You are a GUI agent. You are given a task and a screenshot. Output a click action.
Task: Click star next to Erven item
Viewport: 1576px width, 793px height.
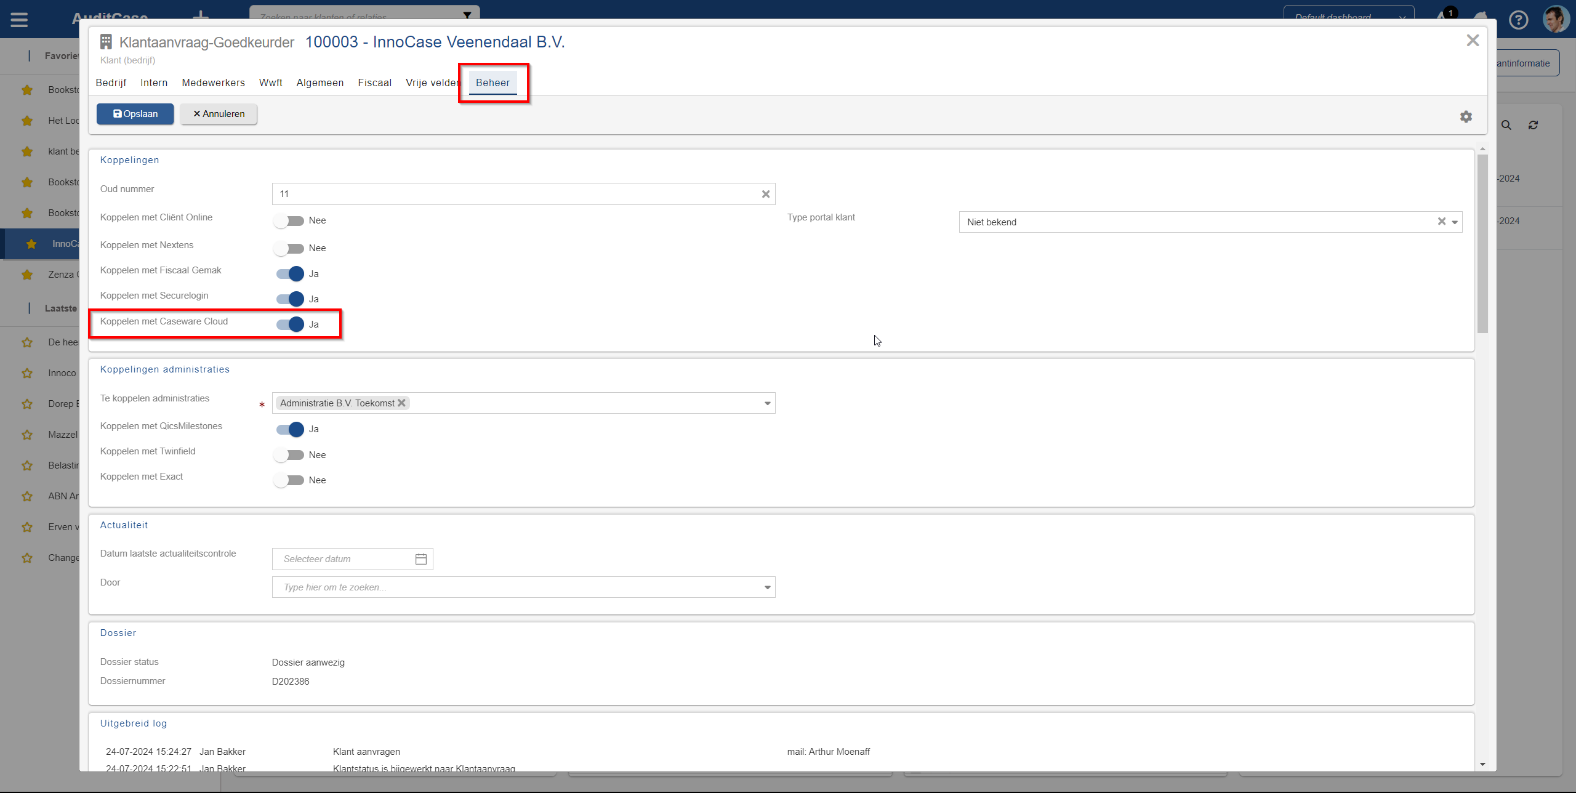[27, 527]
